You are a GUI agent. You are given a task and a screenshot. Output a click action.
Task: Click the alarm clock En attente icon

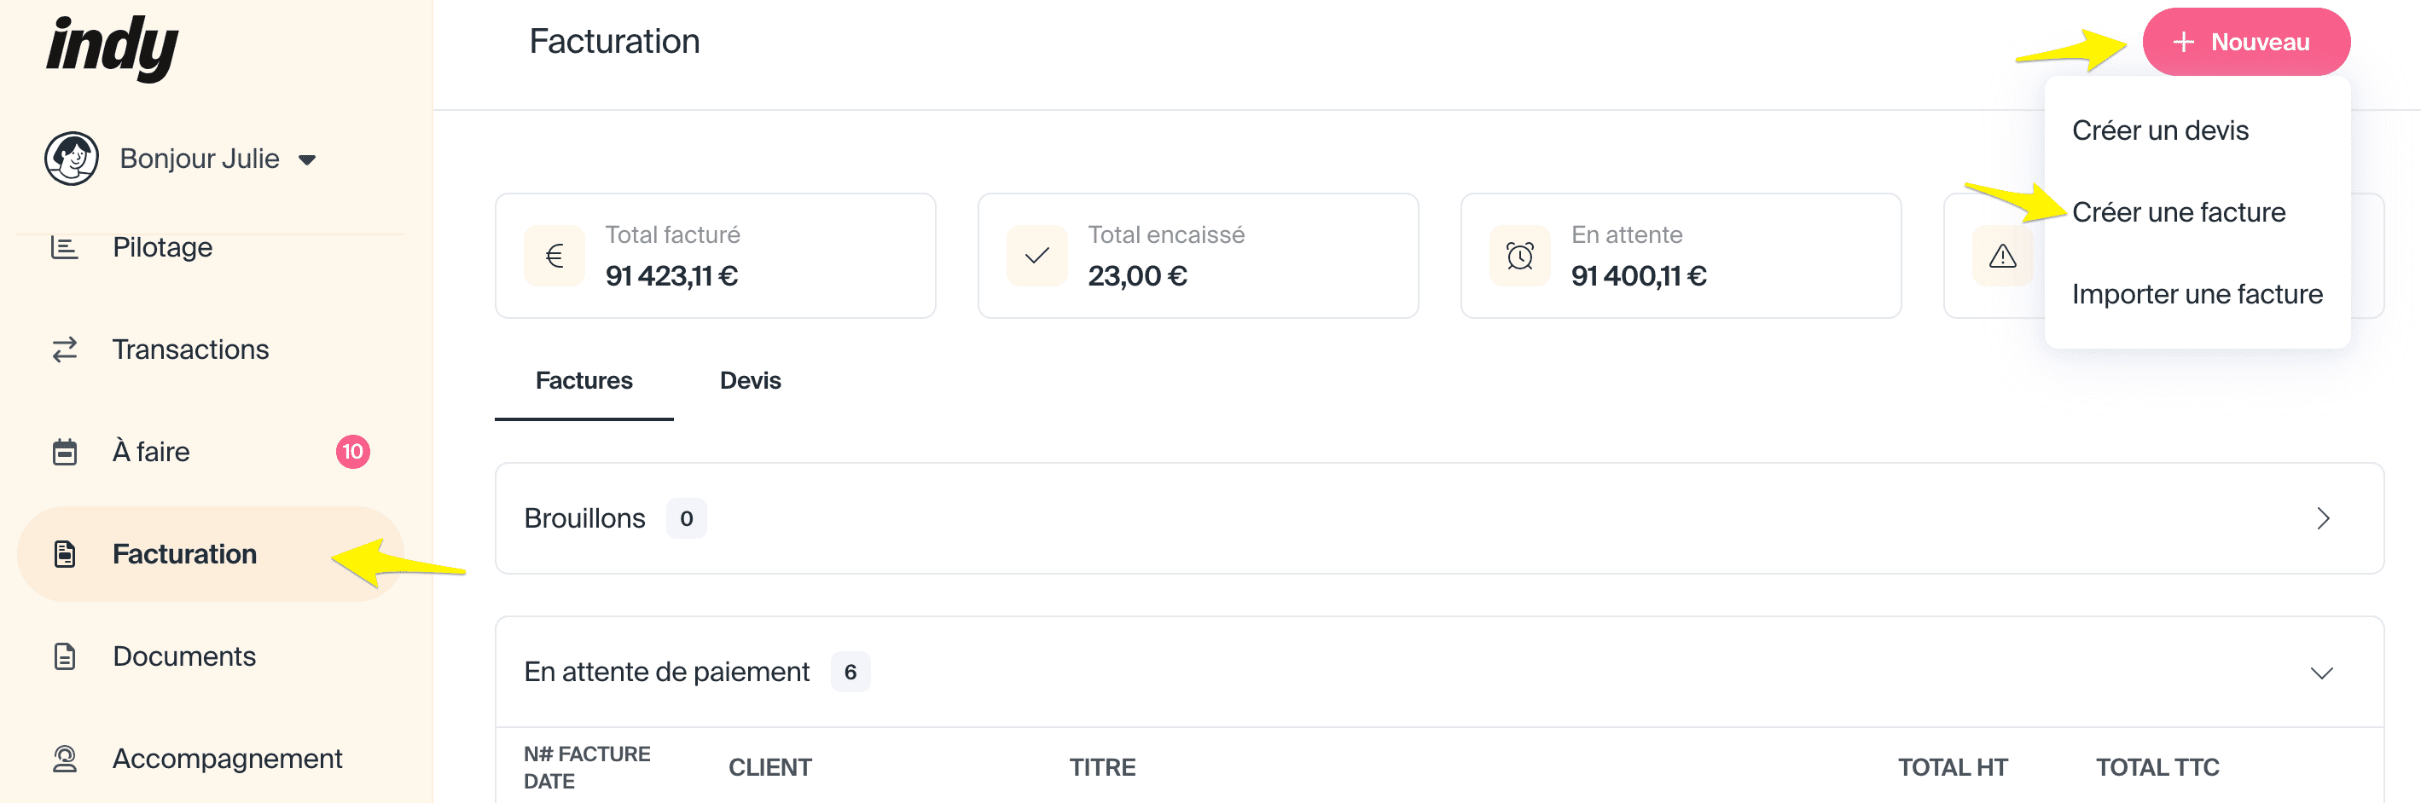click(1519, 256)
